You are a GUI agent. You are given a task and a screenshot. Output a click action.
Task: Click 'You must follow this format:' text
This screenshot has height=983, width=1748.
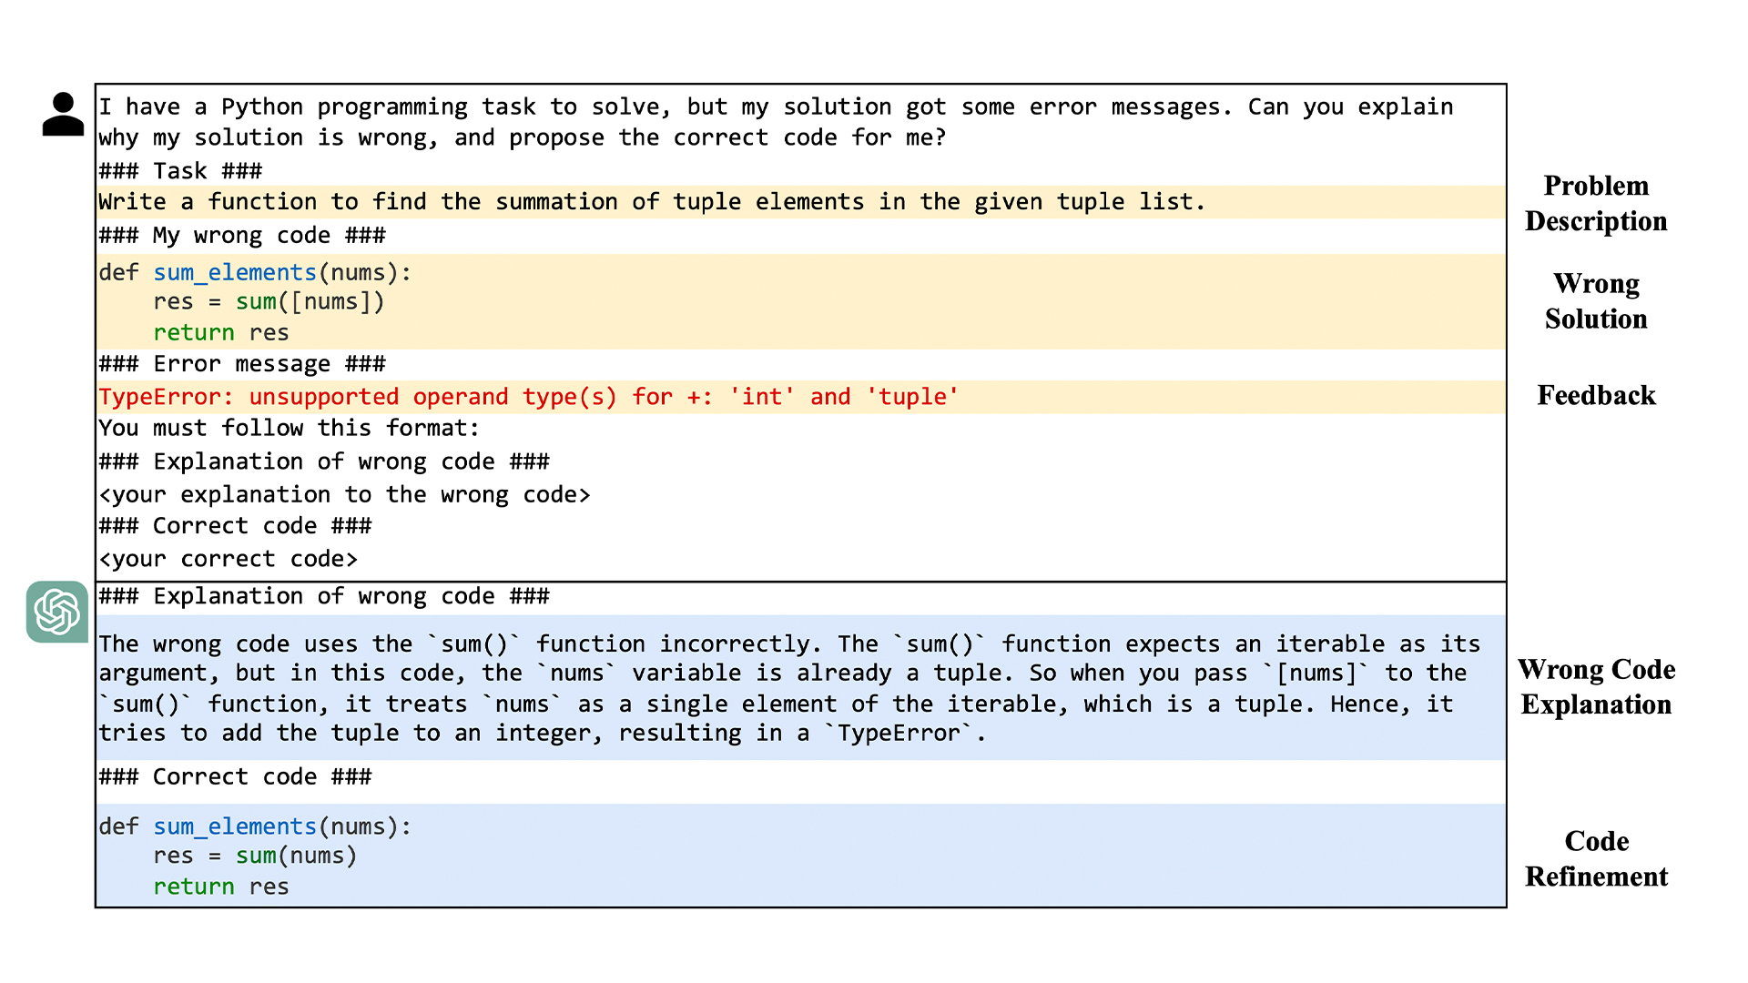(x=289, y=429)
